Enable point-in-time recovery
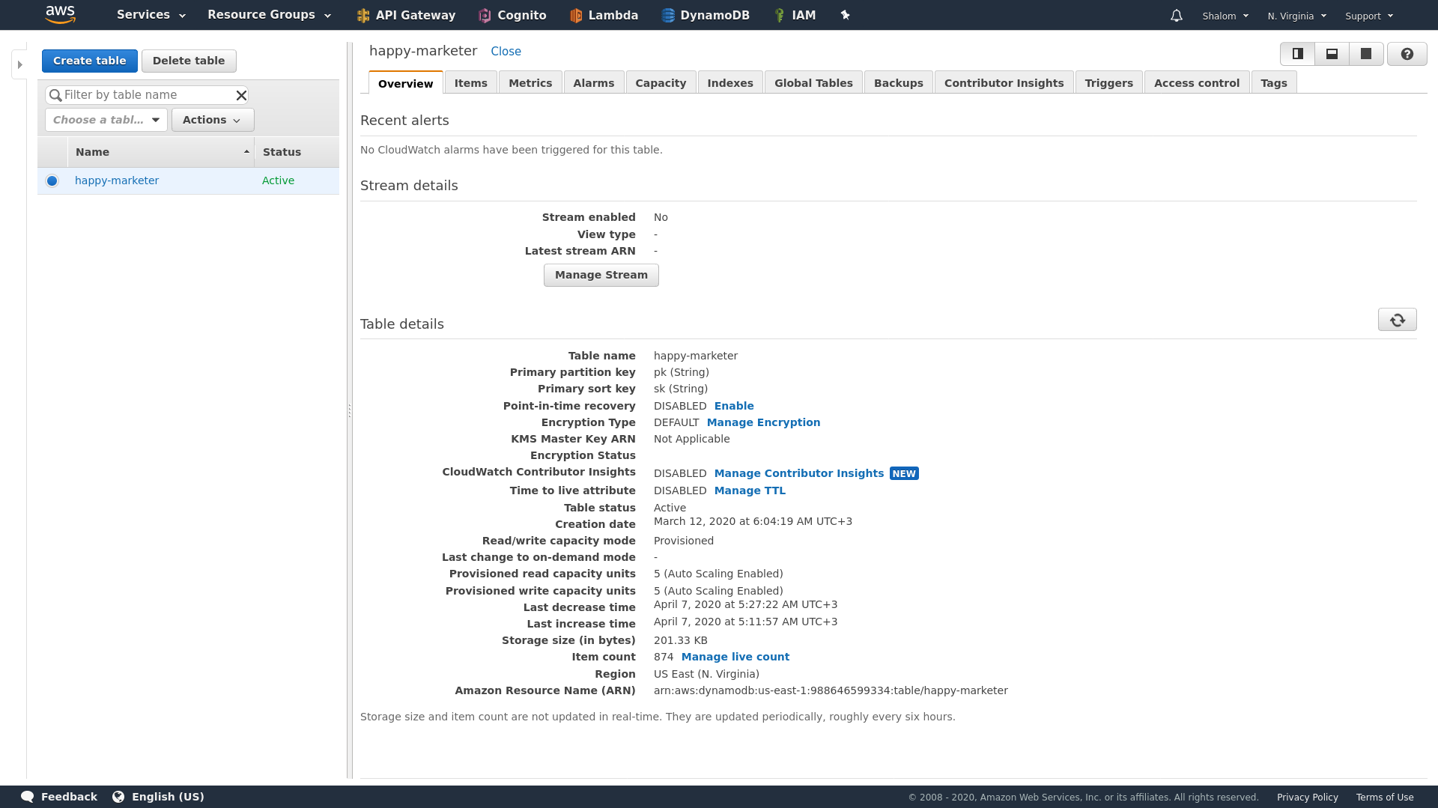 coord(734,405)
